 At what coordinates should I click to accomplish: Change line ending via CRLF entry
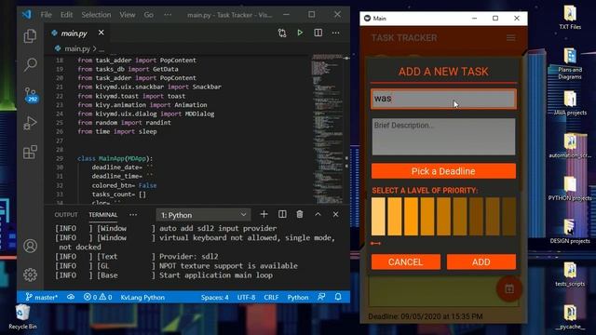point(271,297)
